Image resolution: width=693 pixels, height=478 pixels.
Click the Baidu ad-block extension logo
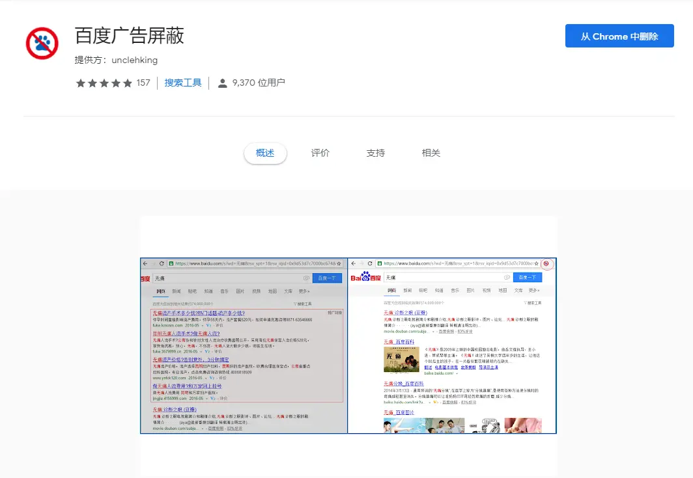(42, 44)
